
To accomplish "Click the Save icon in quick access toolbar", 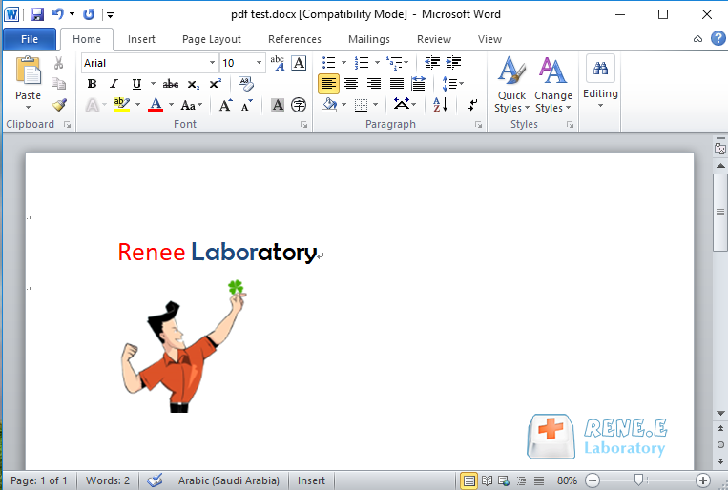I will 37,14.
